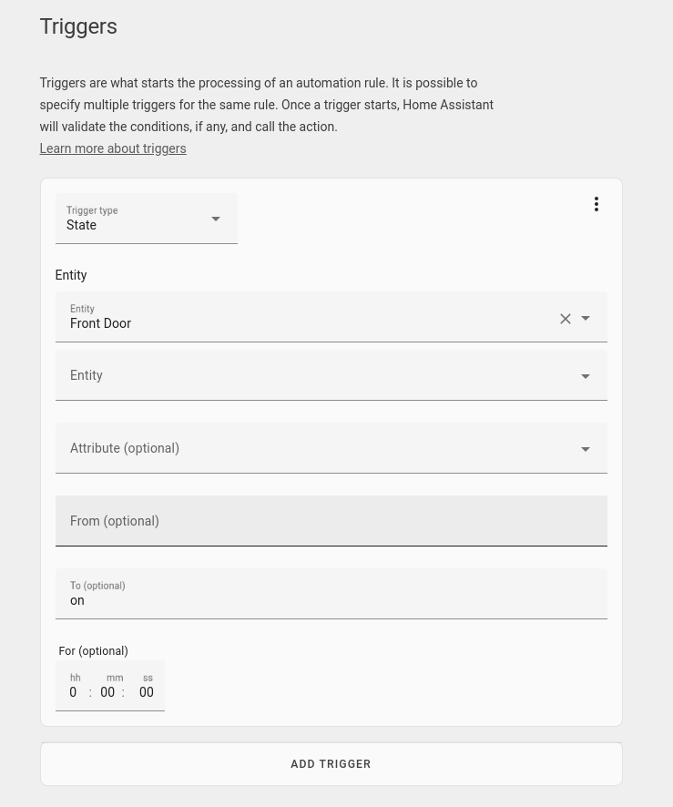Open the trigger three-dot overflow menu
The height and width of the screenshot is (807, 673).
click(x=597, y=204)
